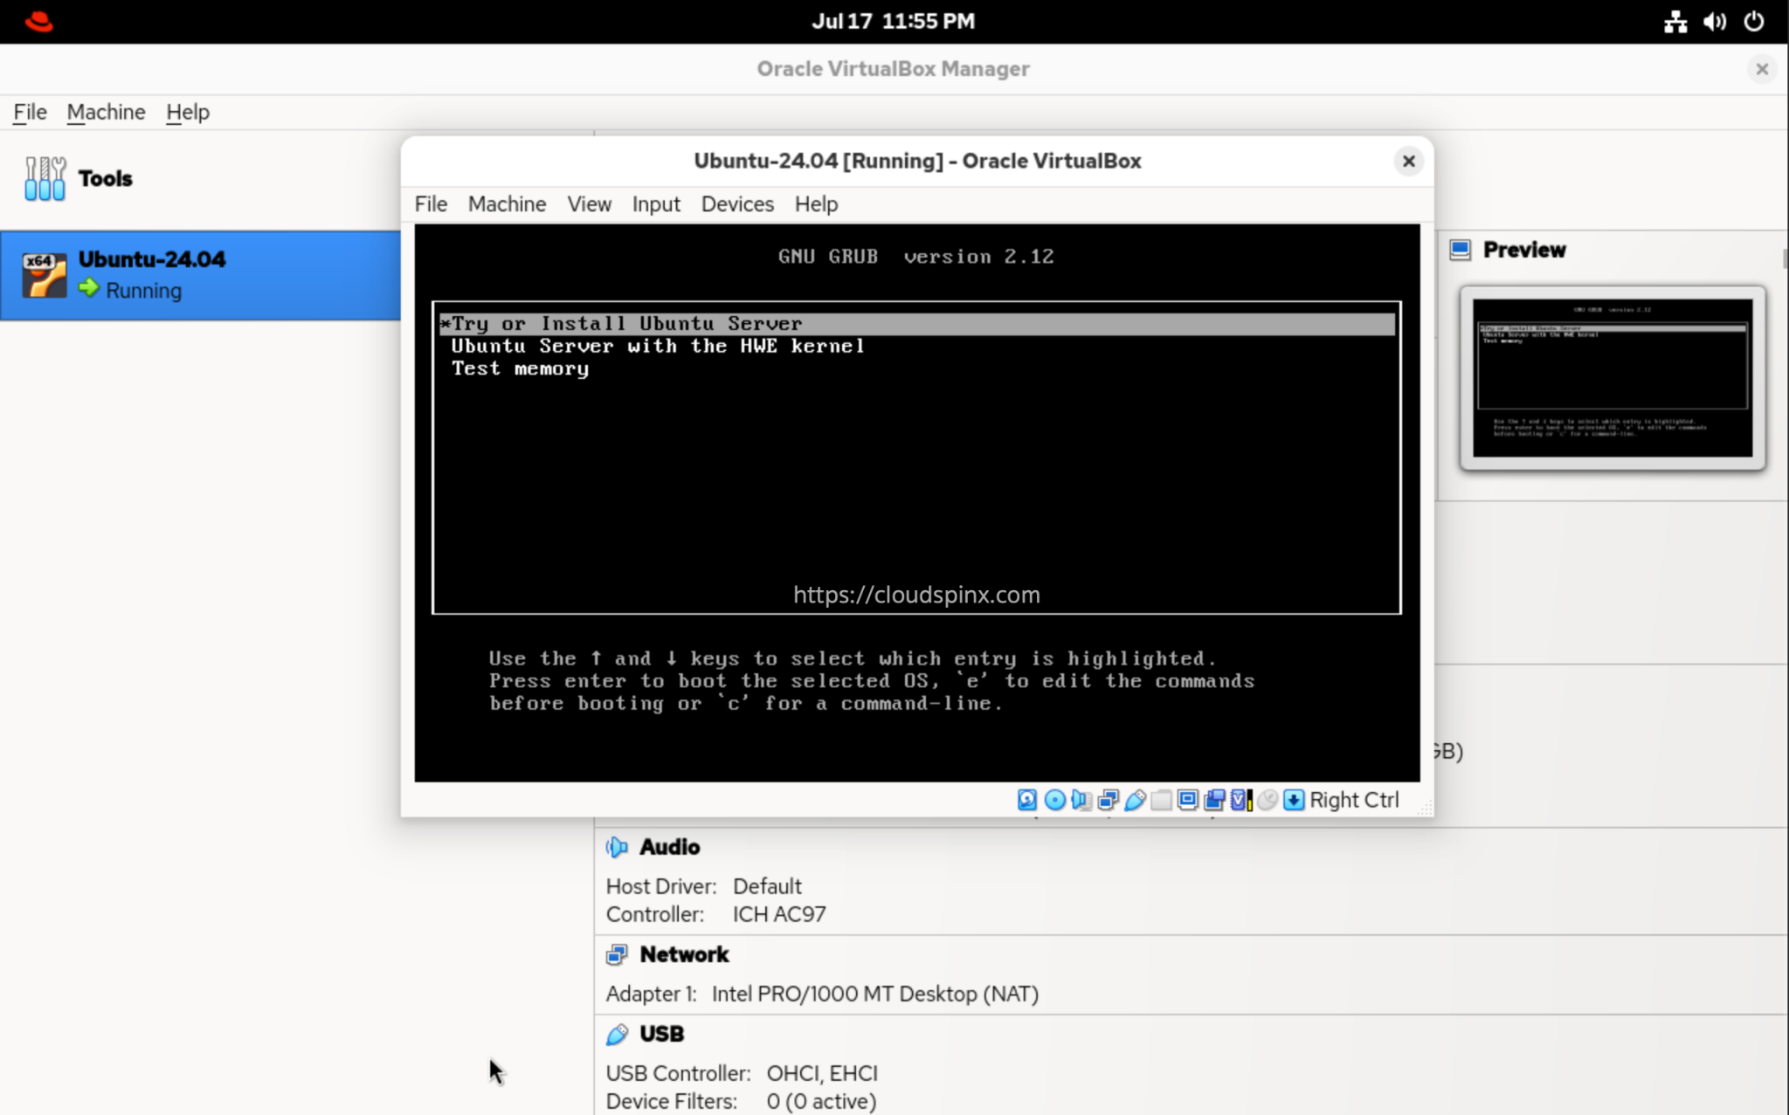Open the Devices menu
The height and width of the screenshot is (1115, 1789).
(736, 203)
